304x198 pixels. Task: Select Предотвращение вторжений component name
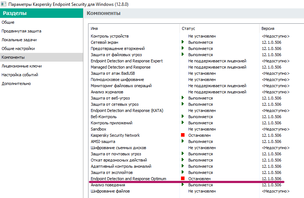(118, 48)
